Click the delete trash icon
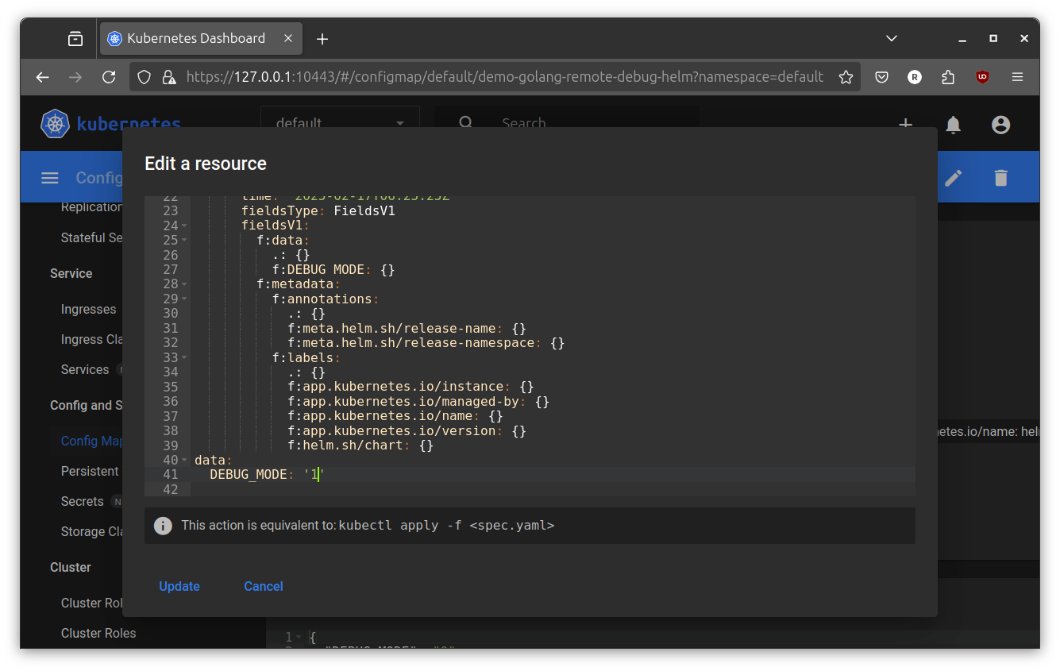 [1001, 178]
